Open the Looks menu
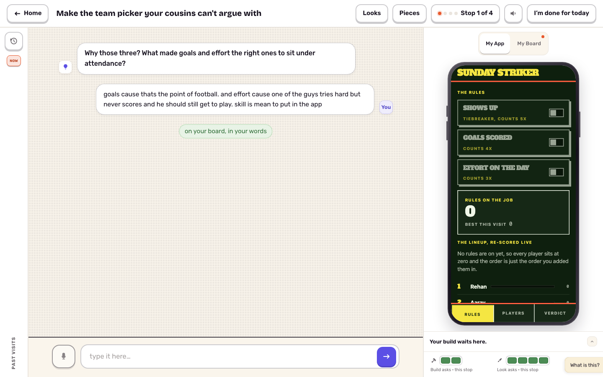This screenshot has width=603, height=377. pyautogui.click(x=372, y=13)
